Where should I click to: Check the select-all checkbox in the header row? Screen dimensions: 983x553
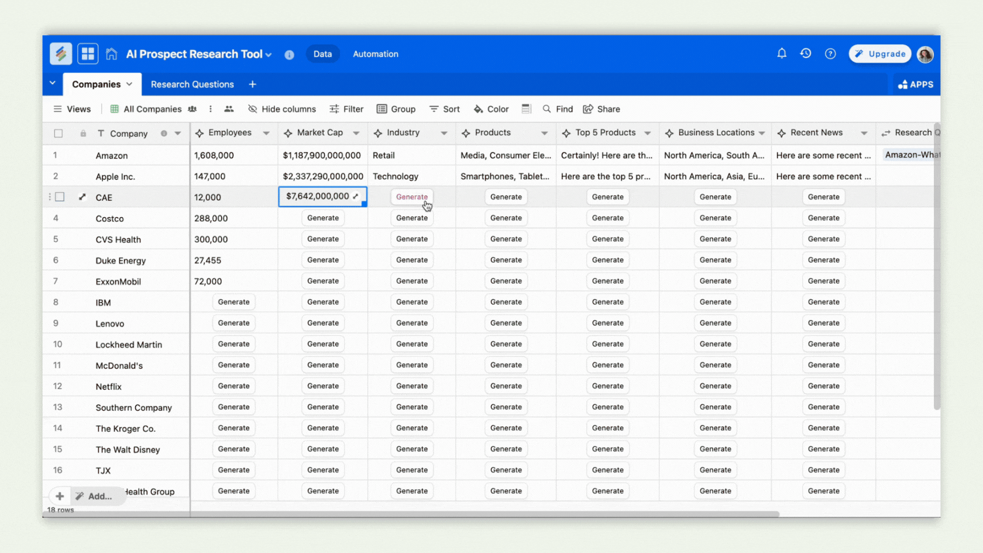[x=59, y=133]
